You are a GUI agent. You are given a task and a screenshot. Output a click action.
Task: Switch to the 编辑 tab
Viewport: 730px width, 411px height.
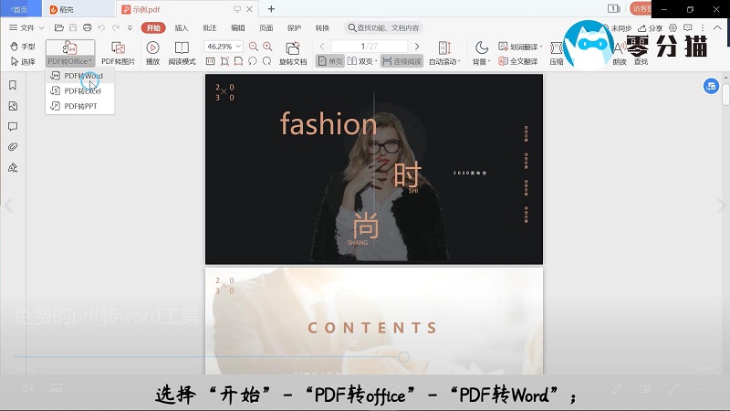click(238, 28)
